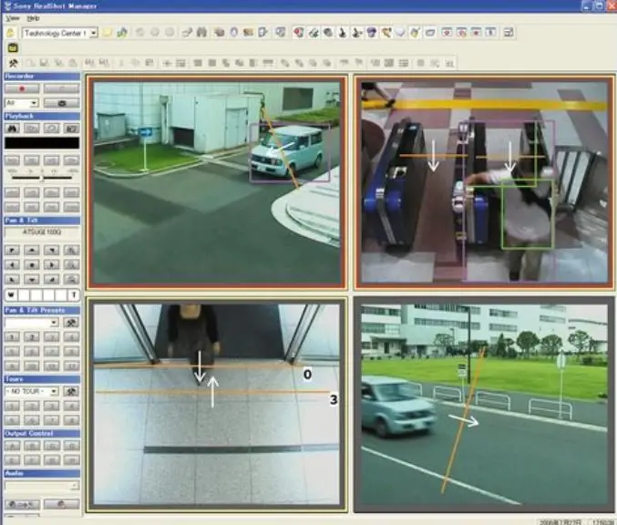Click the tools icon beside Presets dropdown
Screen dimensions: 617x525
click(x=71, y=323)
